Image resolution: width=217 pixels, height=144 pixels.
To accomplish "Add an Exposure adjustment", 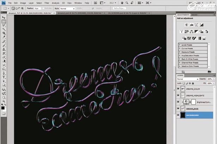I will [201, 25].
